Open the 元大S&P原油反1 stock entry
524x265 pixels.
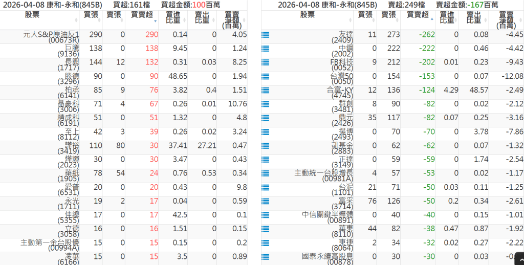pos(51,37)
